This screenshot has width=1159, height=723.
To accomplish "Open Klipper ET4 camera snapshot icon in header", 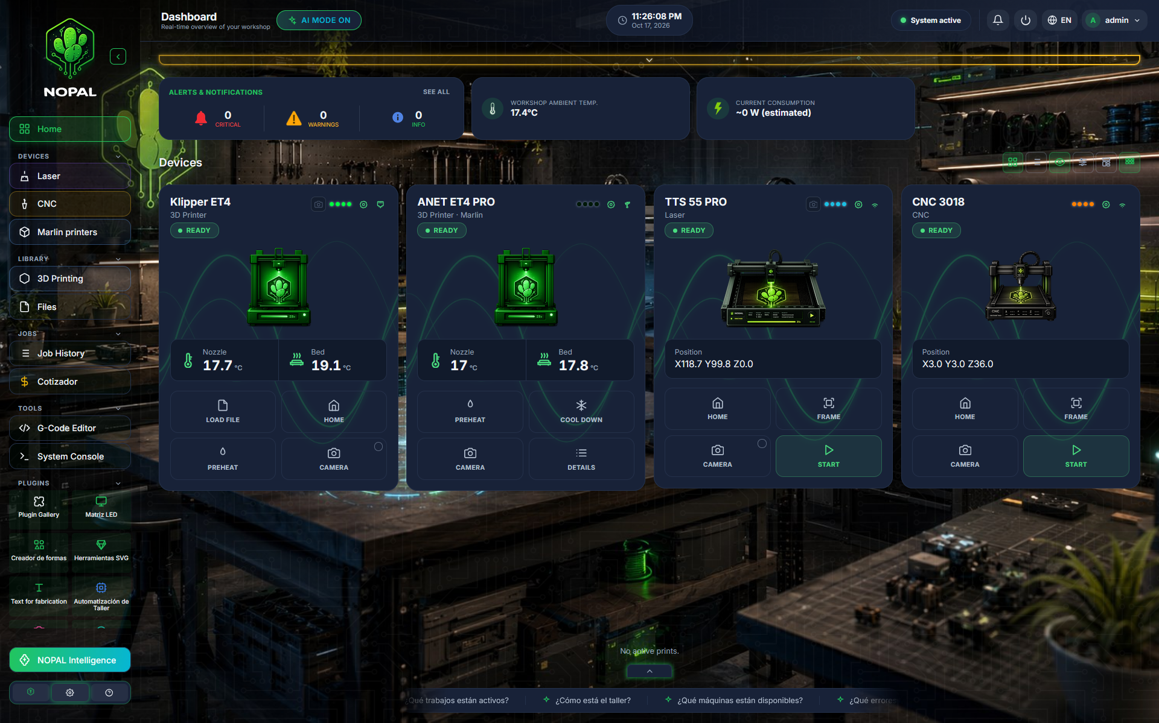I will click(318, 204).
